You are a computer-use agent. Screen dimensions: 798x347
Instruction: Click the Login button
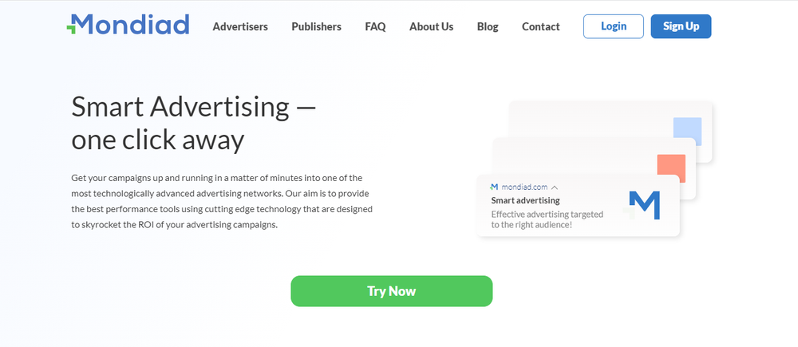613,26
